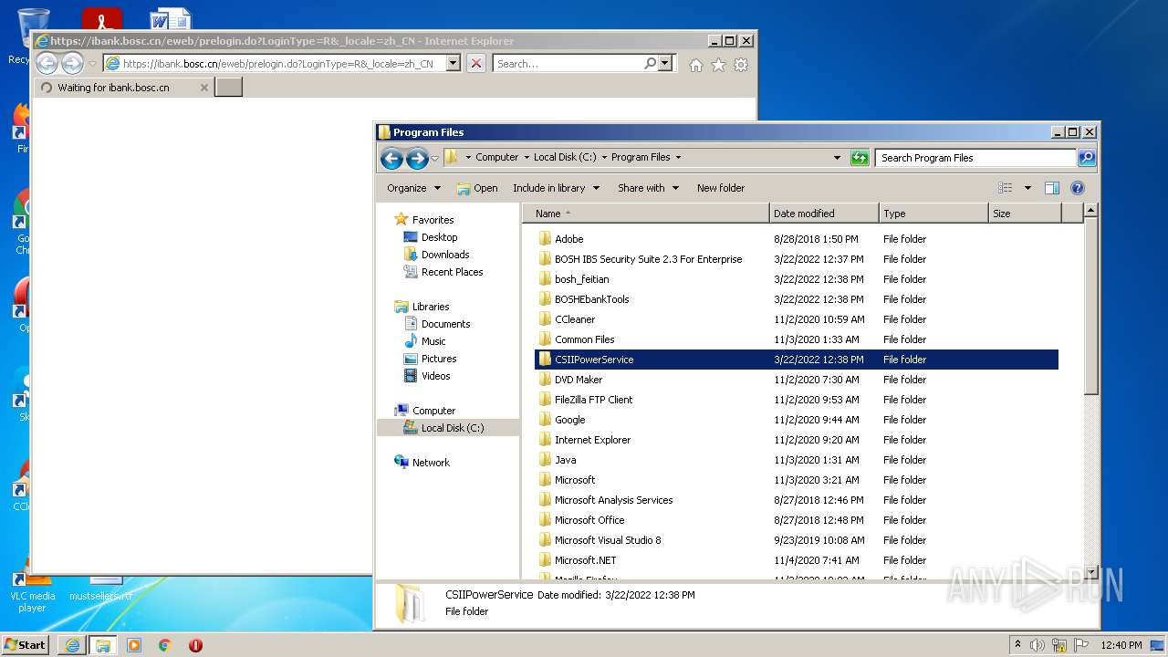Click the Explorer Back navigation arrow

point(391,158)
